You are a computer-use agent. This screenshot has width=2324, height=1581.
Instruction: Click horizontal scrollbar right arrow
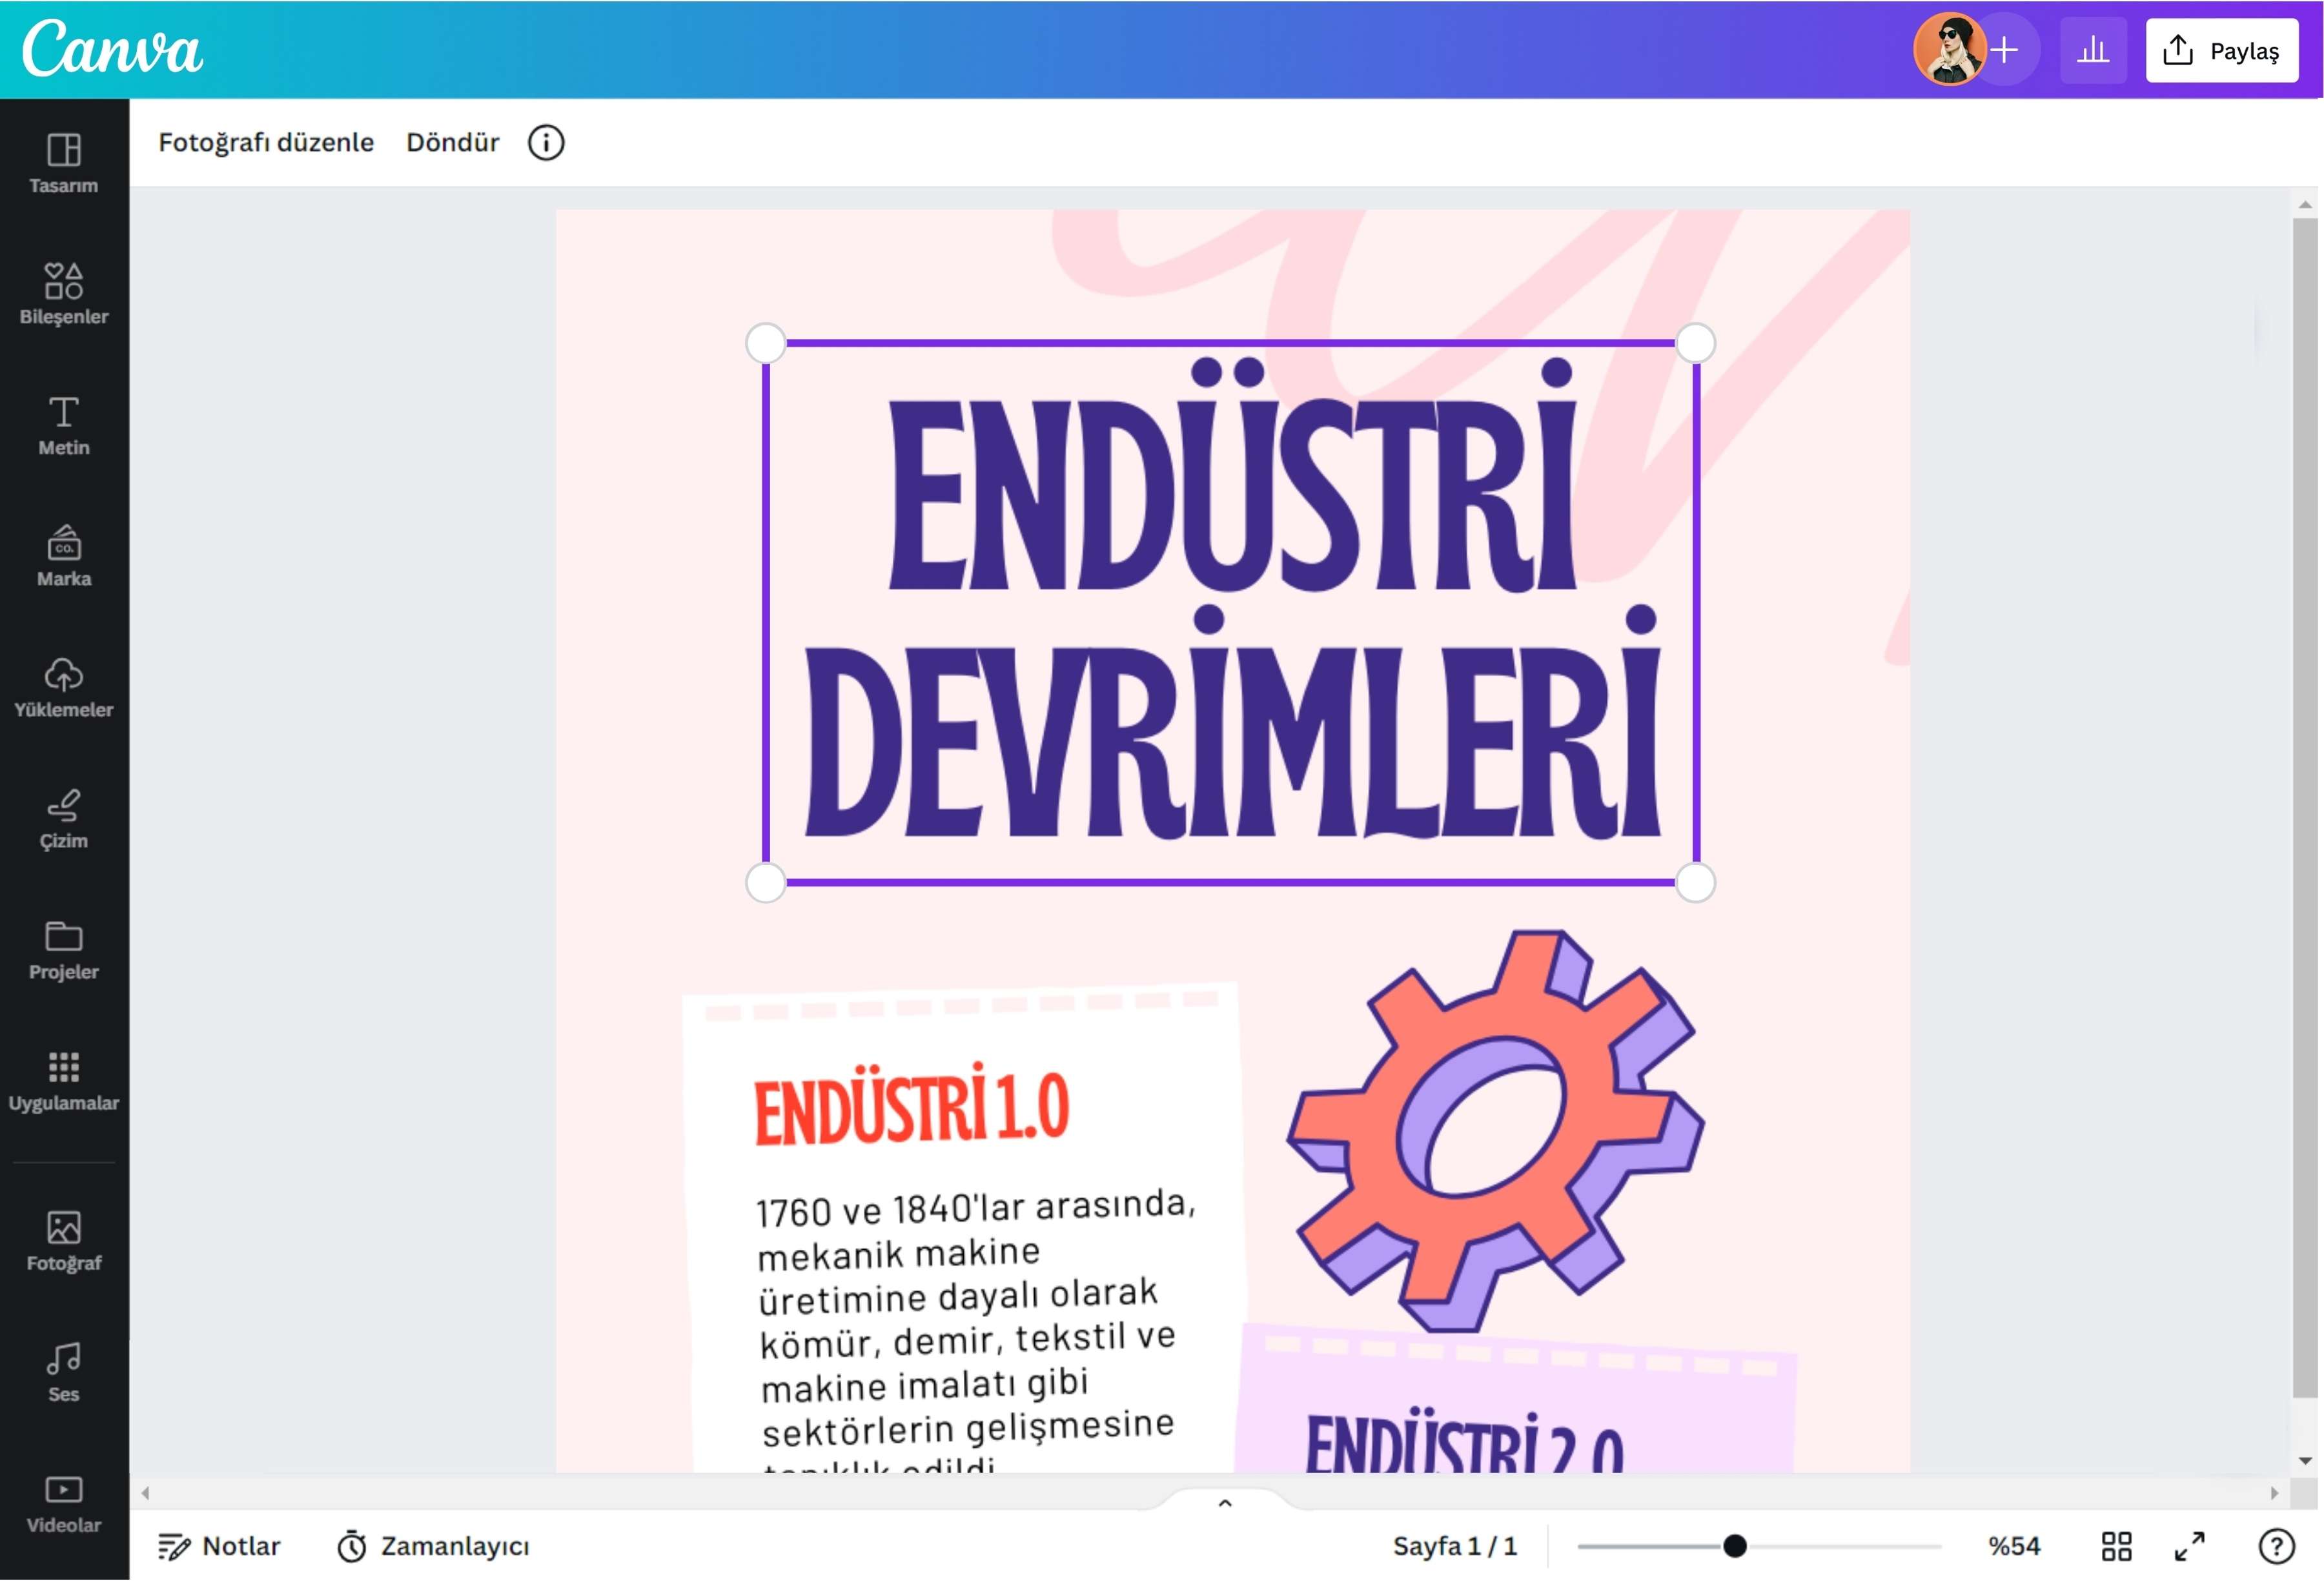point(2274,1493)
